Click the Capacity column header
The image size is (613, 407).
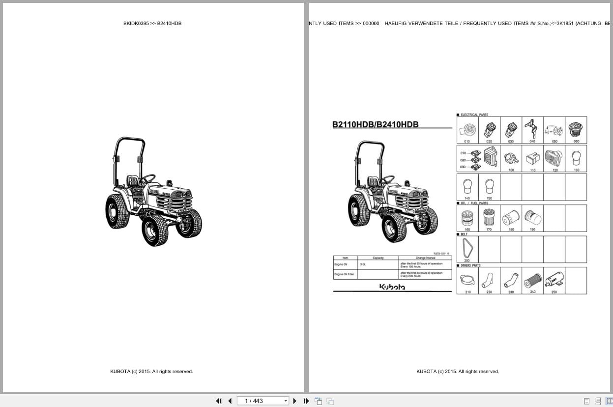(378, 258)
